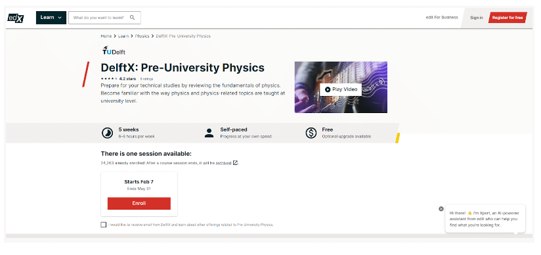Open the archived link
541x255 pixels.
[224, 163]
